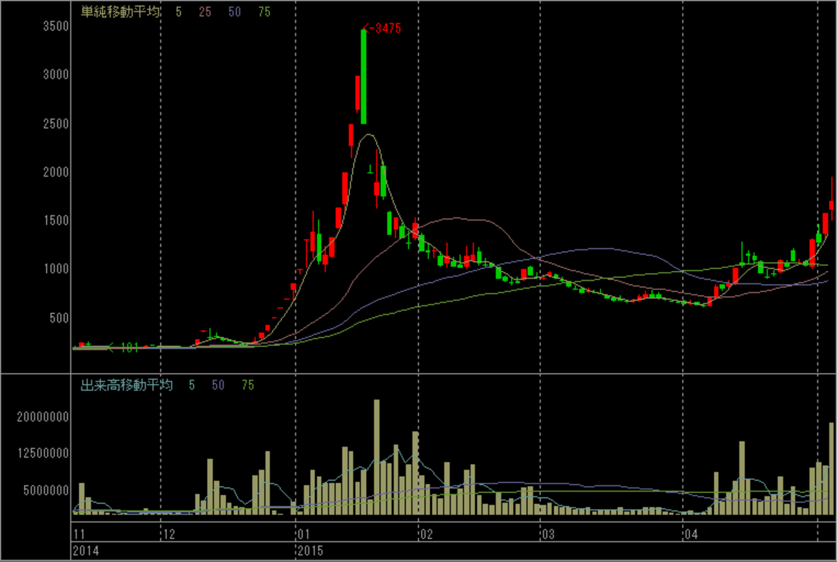Image resolution: width=838 pixels, height=562 pixels.
Task: Click the 181 low price marker
Action: 124,348
